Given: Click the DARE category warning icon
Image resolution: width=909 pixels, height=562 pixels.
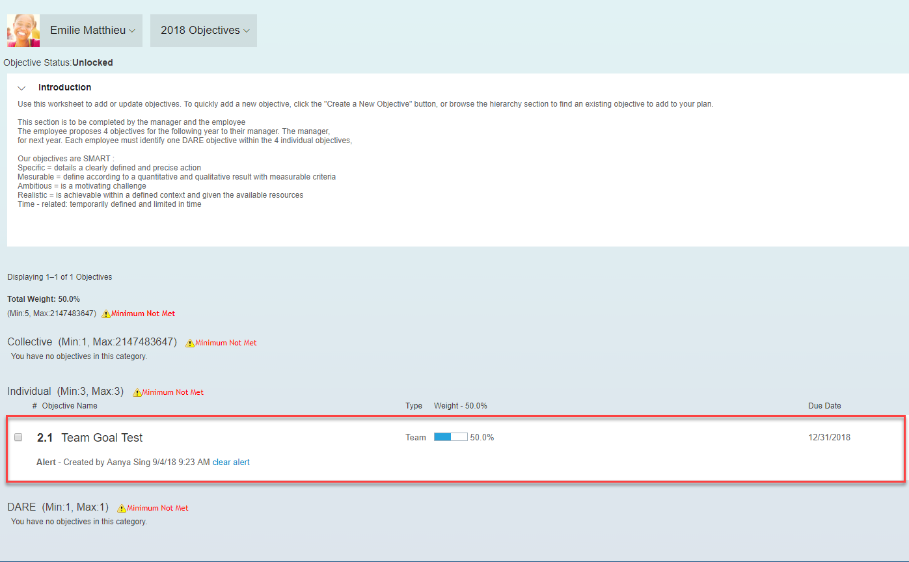Looking at the screenshot, I should tap(122, 508).
